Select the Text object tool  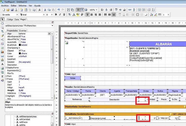(3, 31)
